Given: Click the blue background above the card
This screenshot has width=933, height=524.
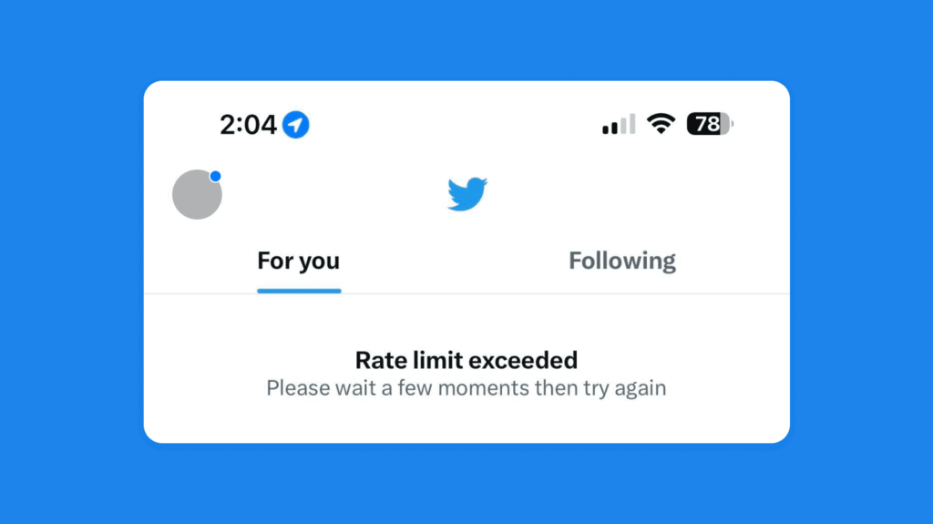Looking at the screenshot, I should (x=466, y=41).
